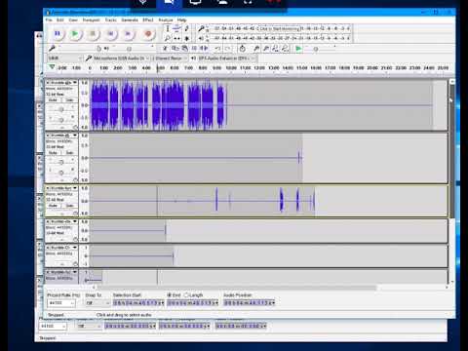Click the Zoom Out icon
Image resolution: width=468 pixels, height=351 pixels.
click(x=266, y=49)
